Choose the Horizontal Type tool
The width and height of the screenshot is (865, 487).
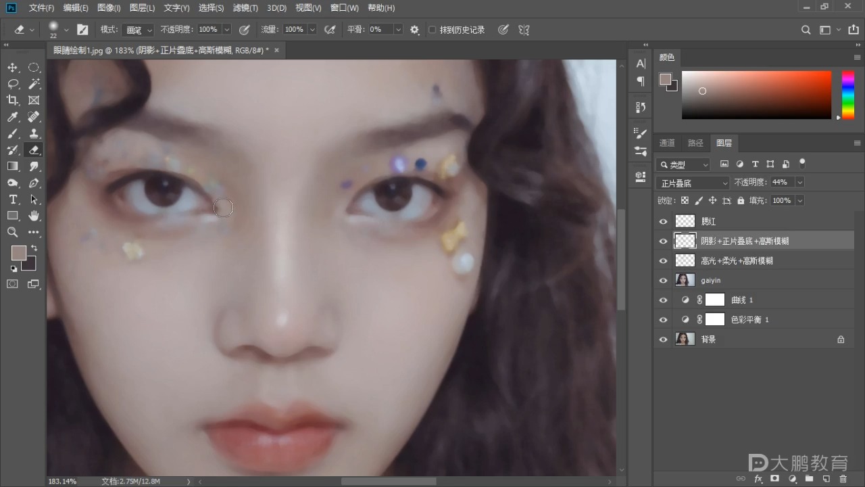12,200
